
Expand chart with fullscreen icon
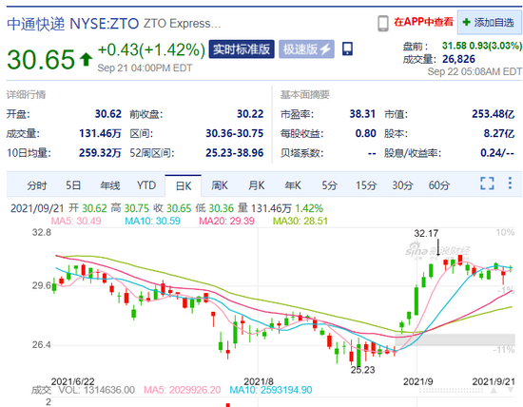(x=487, y=184)
